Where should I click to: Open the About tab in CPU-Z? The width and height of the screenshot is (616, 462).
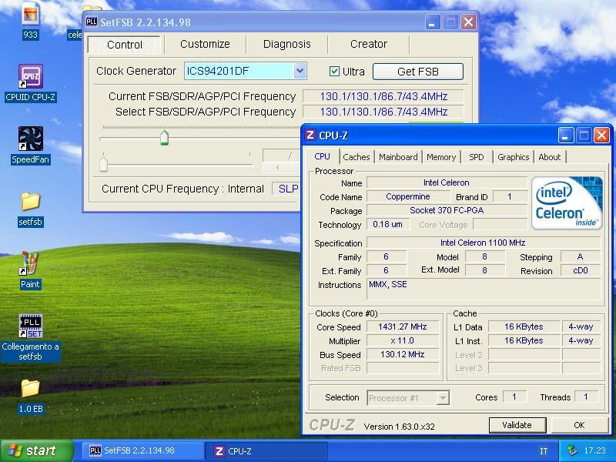[549, 157]
